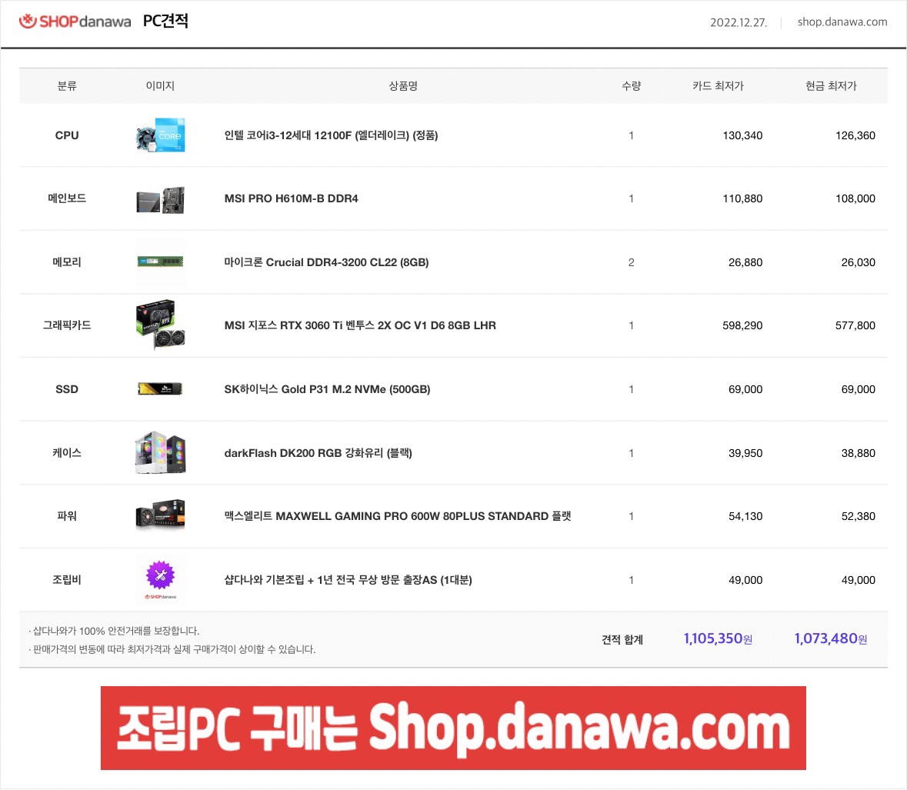Click the date 2022.12.27.
The height and width of the screenshot is (790, 907).
tap(739, 22)
